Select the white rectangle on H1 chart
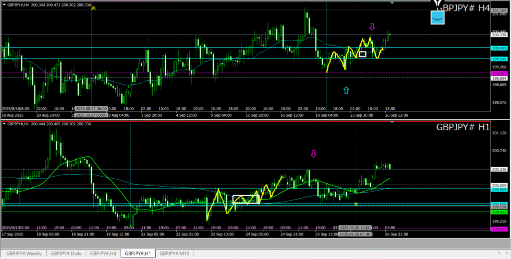Viewport: 511px width, 259px height. pos(246,199)
